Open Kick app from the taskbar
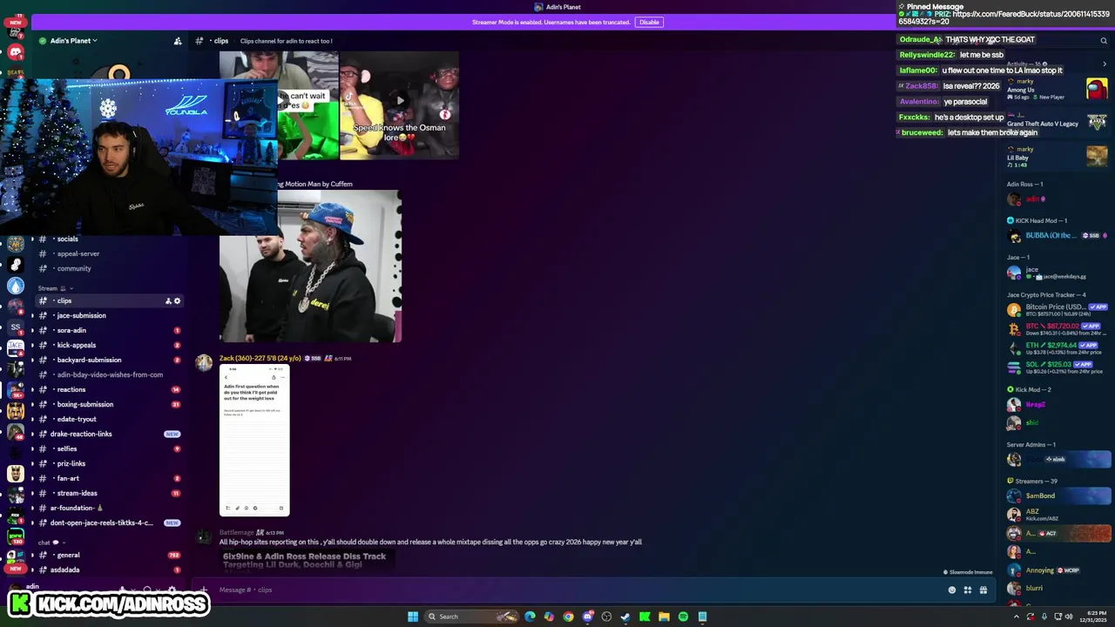Screen dimensions: 1115x627 tap(645, 617)
